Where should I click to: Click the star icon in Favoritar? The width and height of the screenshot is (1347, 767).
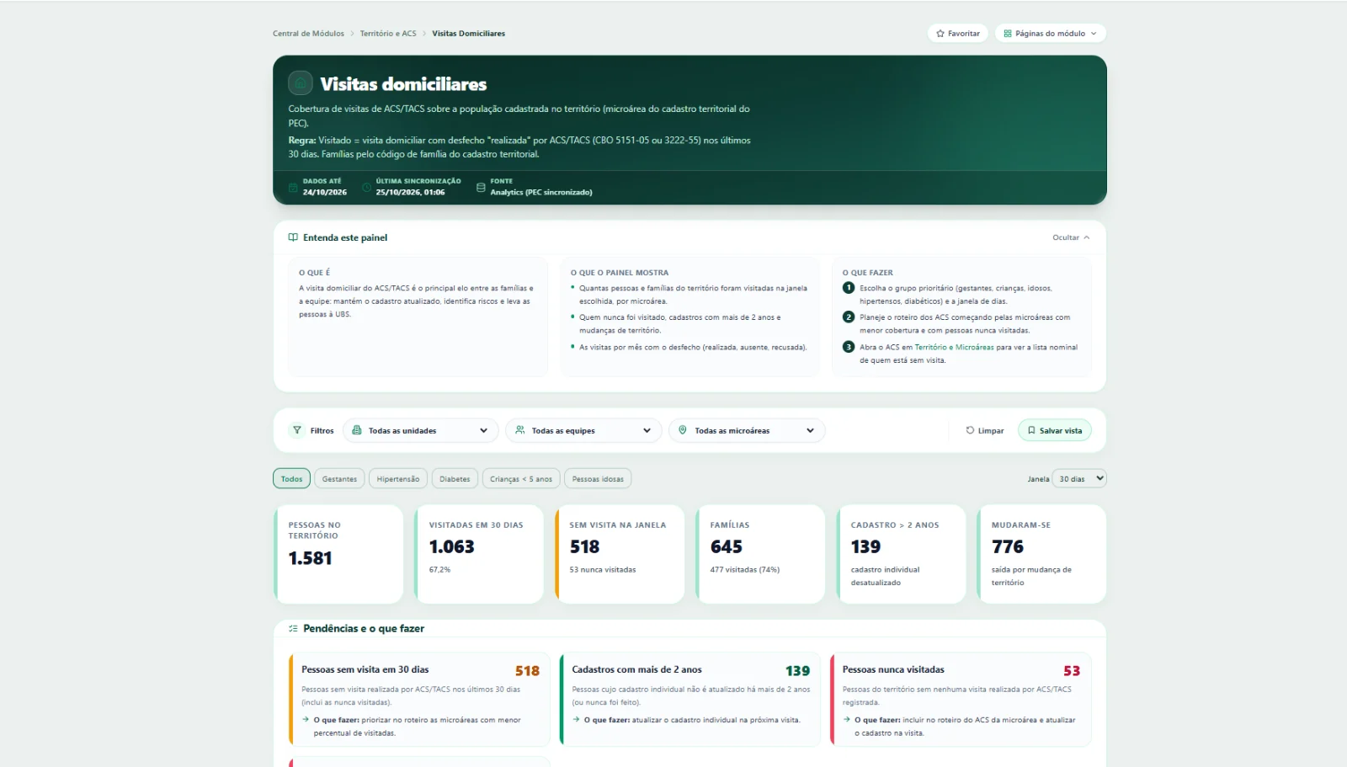pos(940,34)
